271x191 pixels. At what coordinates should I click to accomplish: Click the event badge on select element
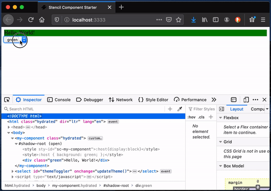pos(166,171)
